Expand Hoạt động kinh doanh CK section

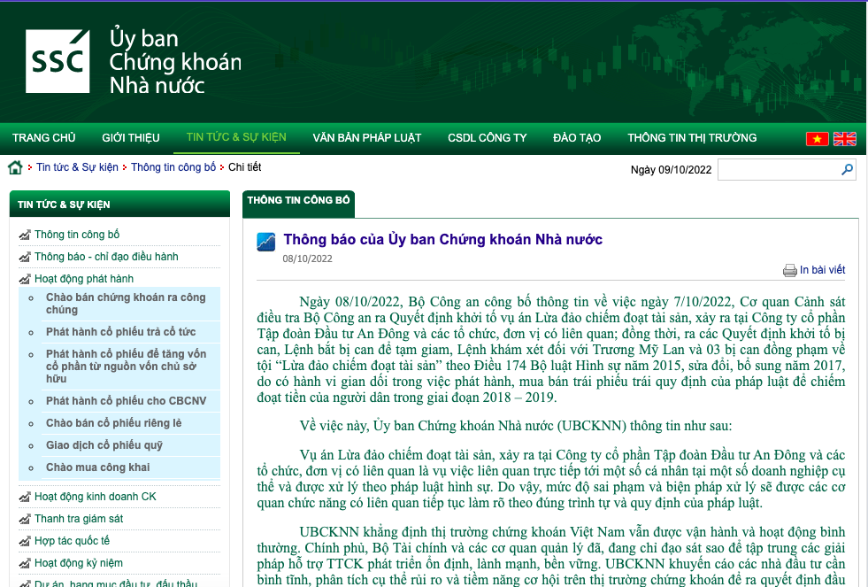[95, 497]
